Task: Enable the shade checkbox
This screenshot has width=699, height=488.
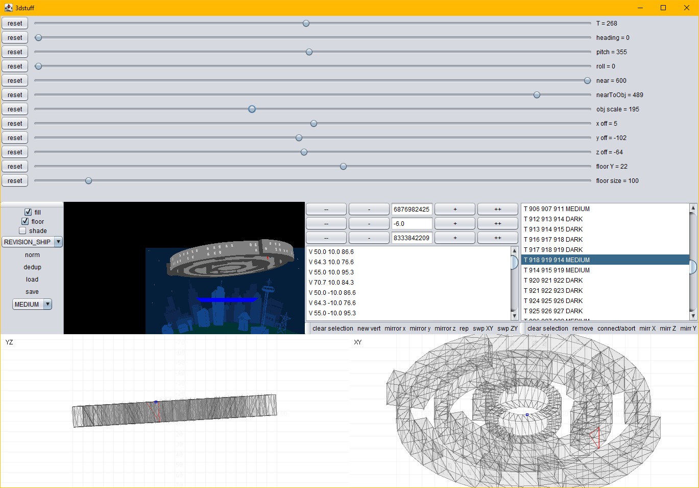Action: [22, 230]
